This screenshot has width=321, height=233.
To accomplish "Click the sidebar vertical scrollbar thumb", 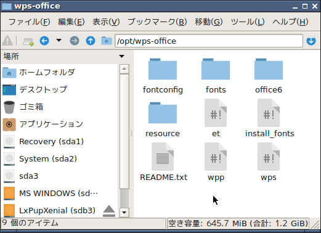I will click(124, 131).
